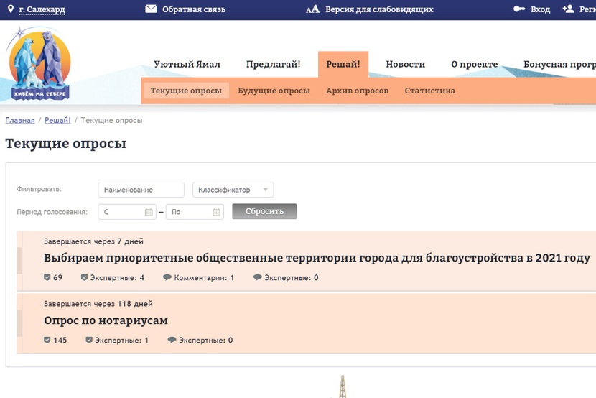Click the key icon next to Вход

(x=519, y=9)
